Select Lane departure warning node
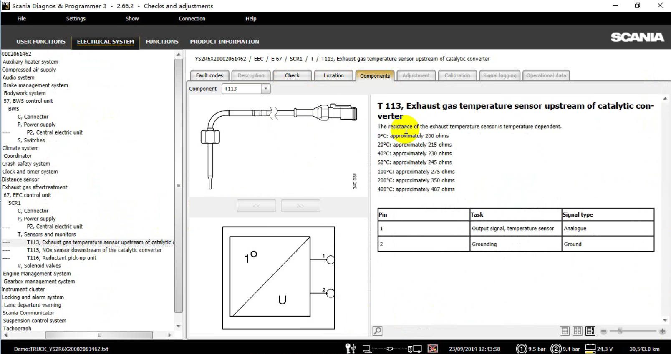Screen dimensions: 671x354 (33, 305)
